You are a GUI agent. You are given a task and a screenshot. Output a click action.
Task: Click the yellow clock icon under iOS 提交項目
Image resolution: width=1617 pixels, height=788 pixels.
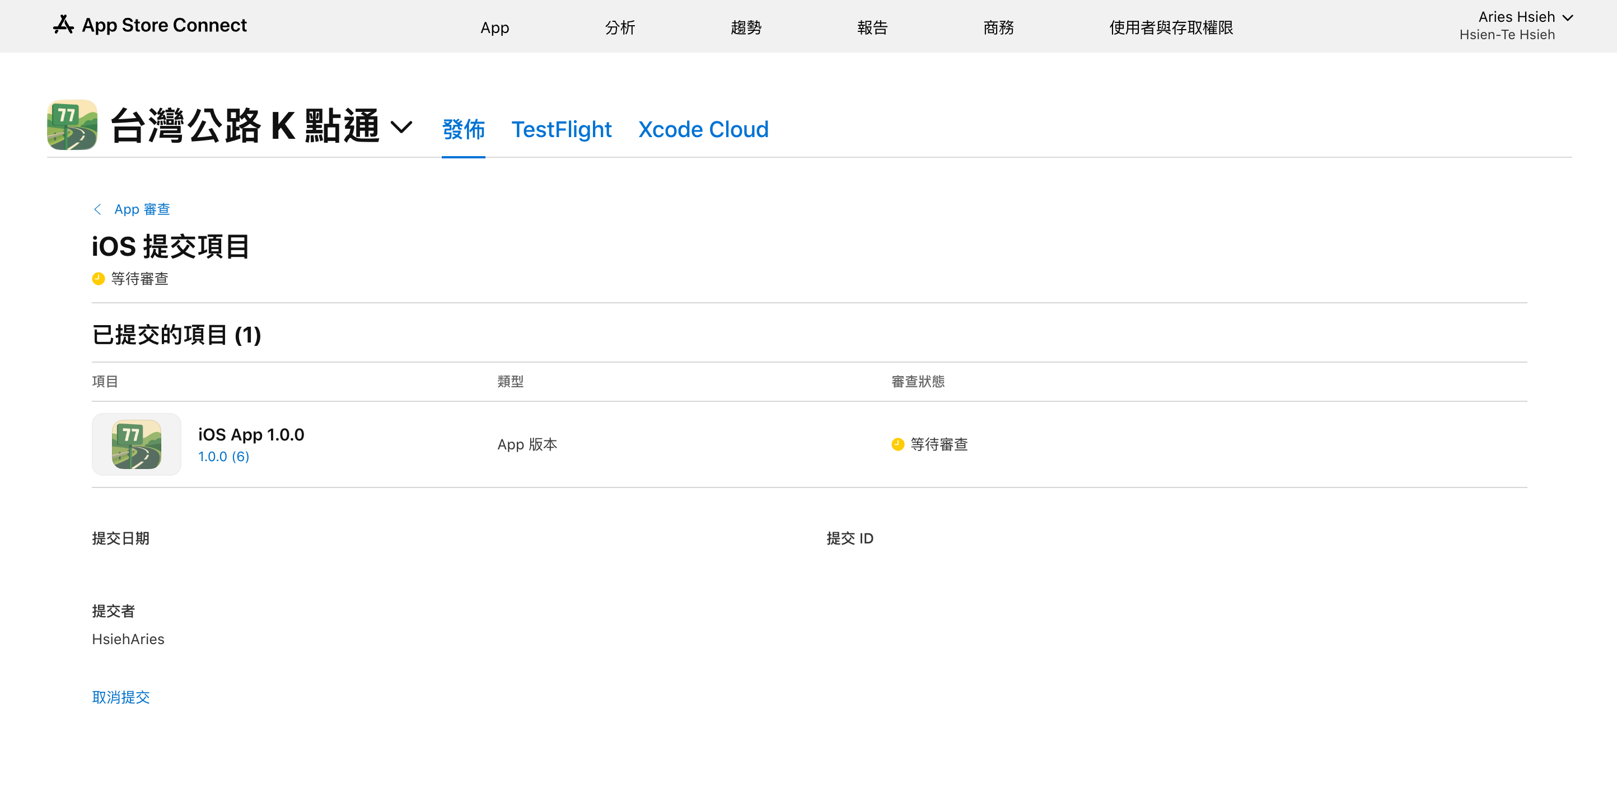99,279
